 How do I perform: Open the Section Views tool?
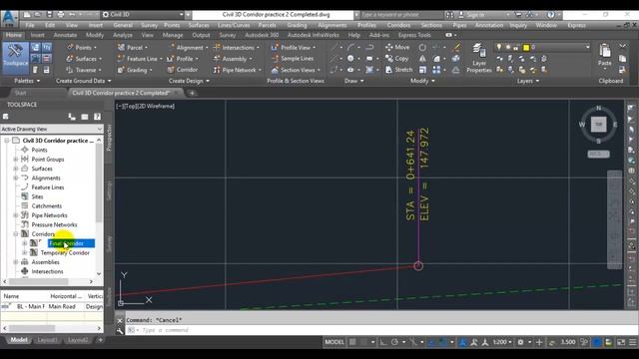click(296, 70)
